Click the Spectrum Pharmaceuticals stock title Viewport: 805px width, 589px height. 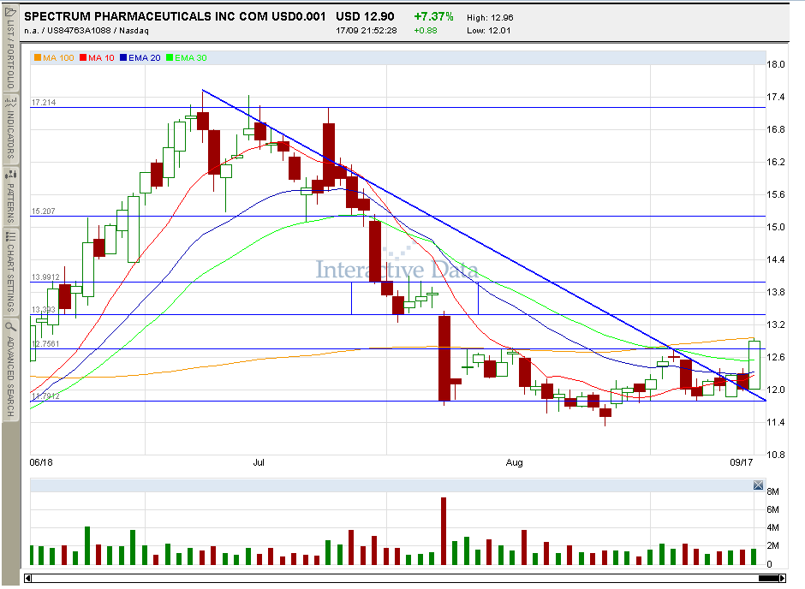(175, 16)
